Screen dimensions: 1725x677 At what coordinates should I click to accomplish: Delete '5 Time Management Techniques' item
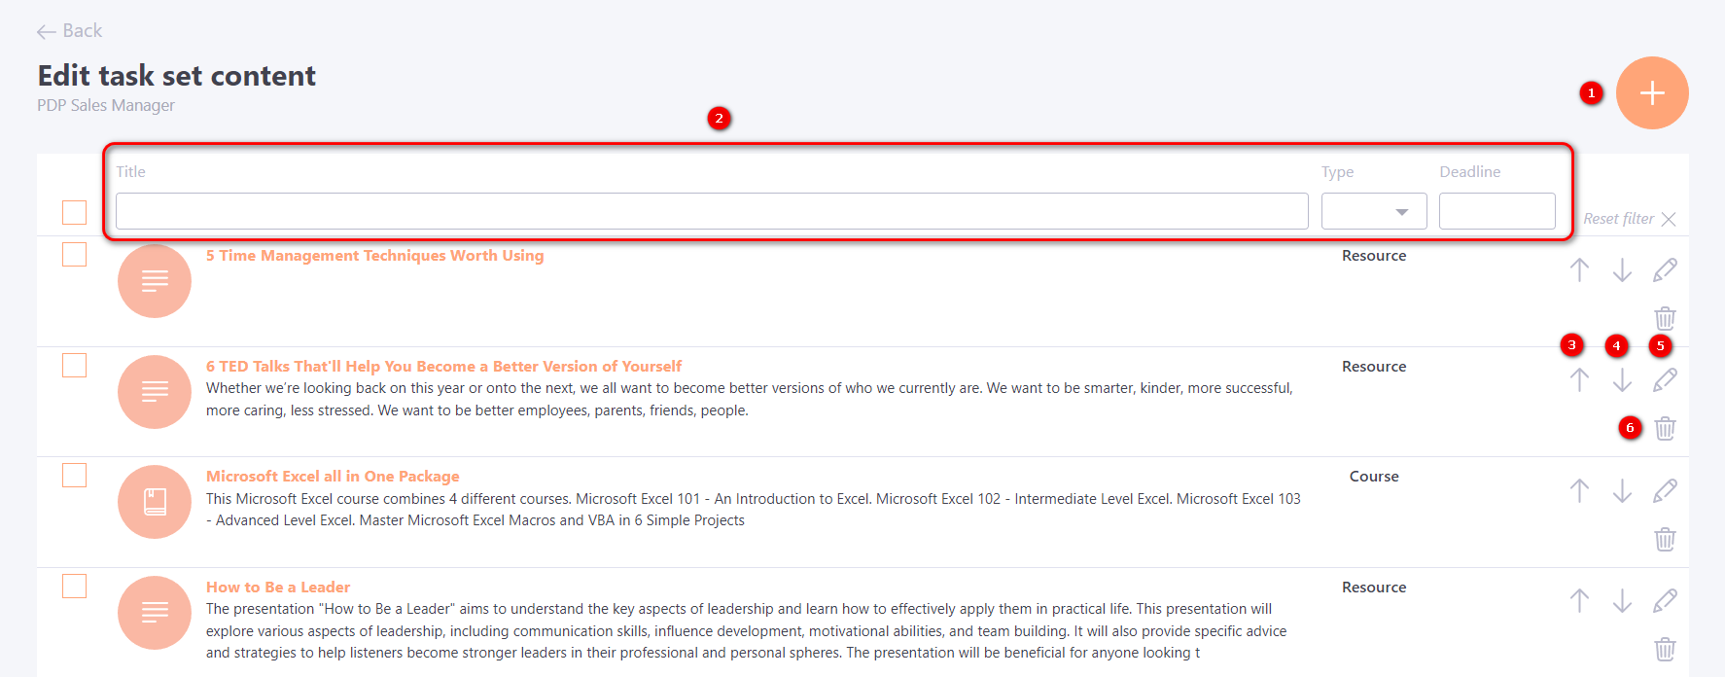coord(1665,318)
